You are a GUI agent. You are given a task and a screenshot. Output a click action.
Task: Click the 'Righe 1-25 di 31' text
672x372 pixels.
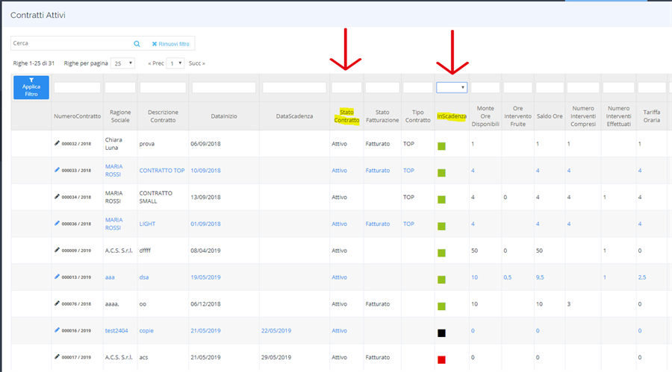tap(34, 63)
